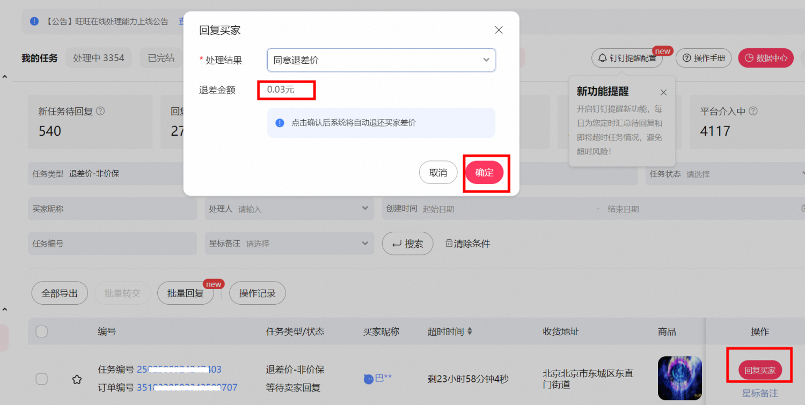This screenshot has height=405, width=805.
Task: Star the task row for buyer 巴**
Action: pos(77,379)
